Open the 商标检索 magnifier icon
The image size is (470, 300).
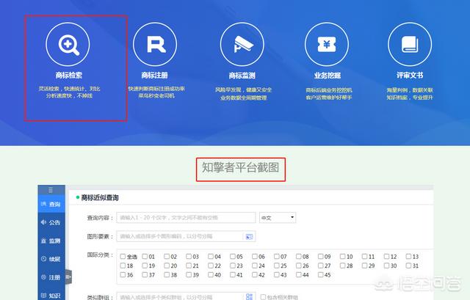pos(68,44)
